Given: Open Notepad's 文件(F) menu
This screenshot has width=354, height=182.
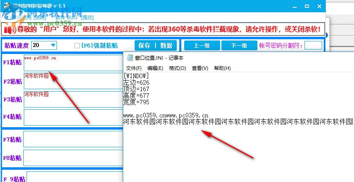Looking at the screenshot, I should pyautogui.click(x=134, y=68).
